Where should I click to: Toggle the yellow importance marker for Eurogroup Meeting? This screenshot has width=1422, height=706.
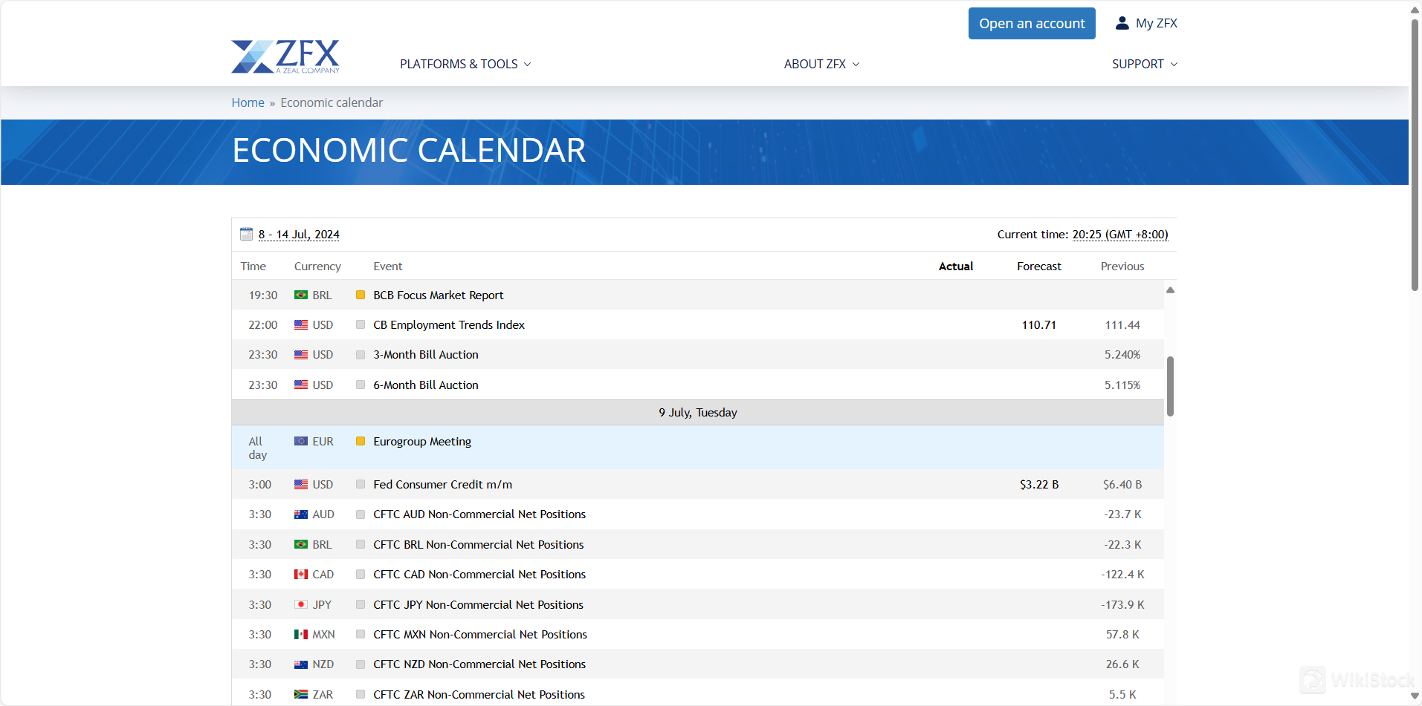[361, 442]
